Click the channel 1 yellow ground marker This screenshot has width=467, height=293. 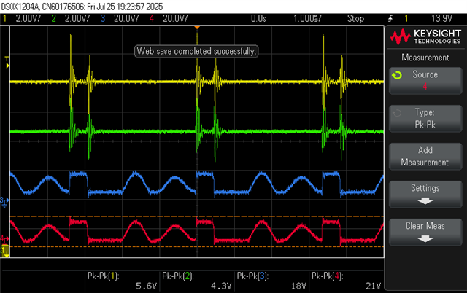coord(5,251)
